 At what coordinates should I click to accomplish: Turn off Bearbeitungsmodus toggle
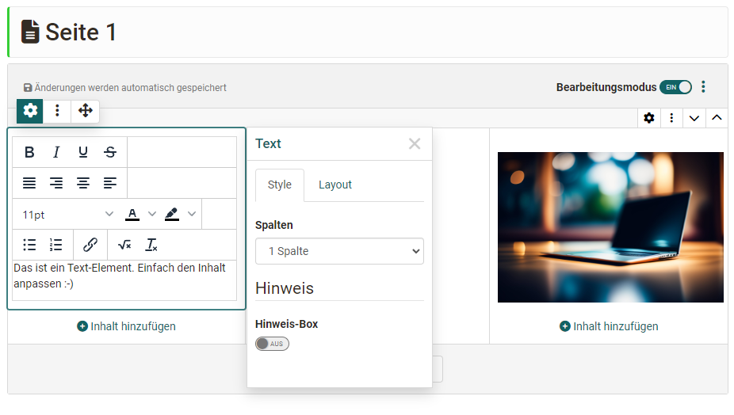[x=675, y=87]
